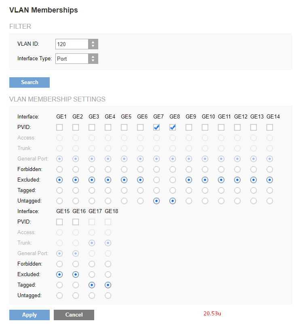The height and width of the screenshot is (336, 304).
Task: Select Forbidden for GE18
Action: pyautogui.click(x=108, y=264)
